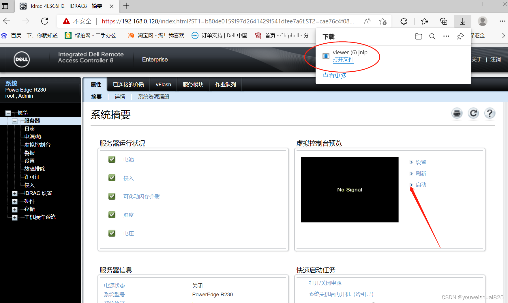
Task: Search downloads magnifier icon
Action: tap(432, 36)
